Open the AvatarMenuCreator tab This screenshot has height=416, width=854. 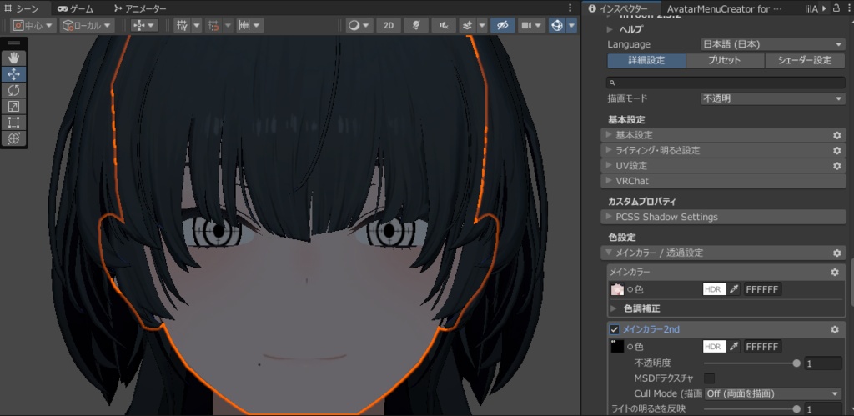[x=724, y=8]
